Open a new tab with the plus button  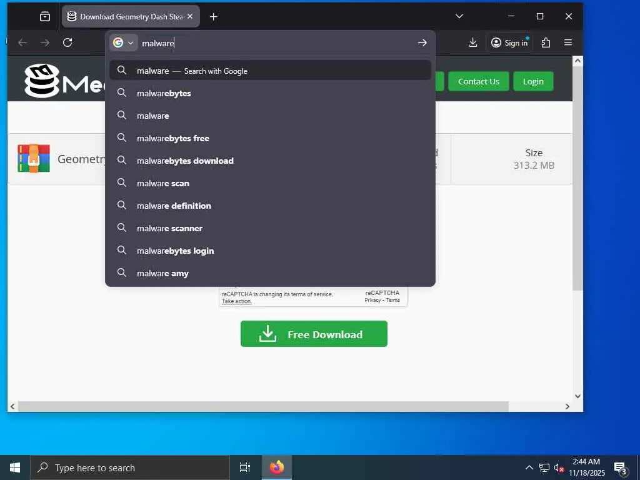(214, 17)
